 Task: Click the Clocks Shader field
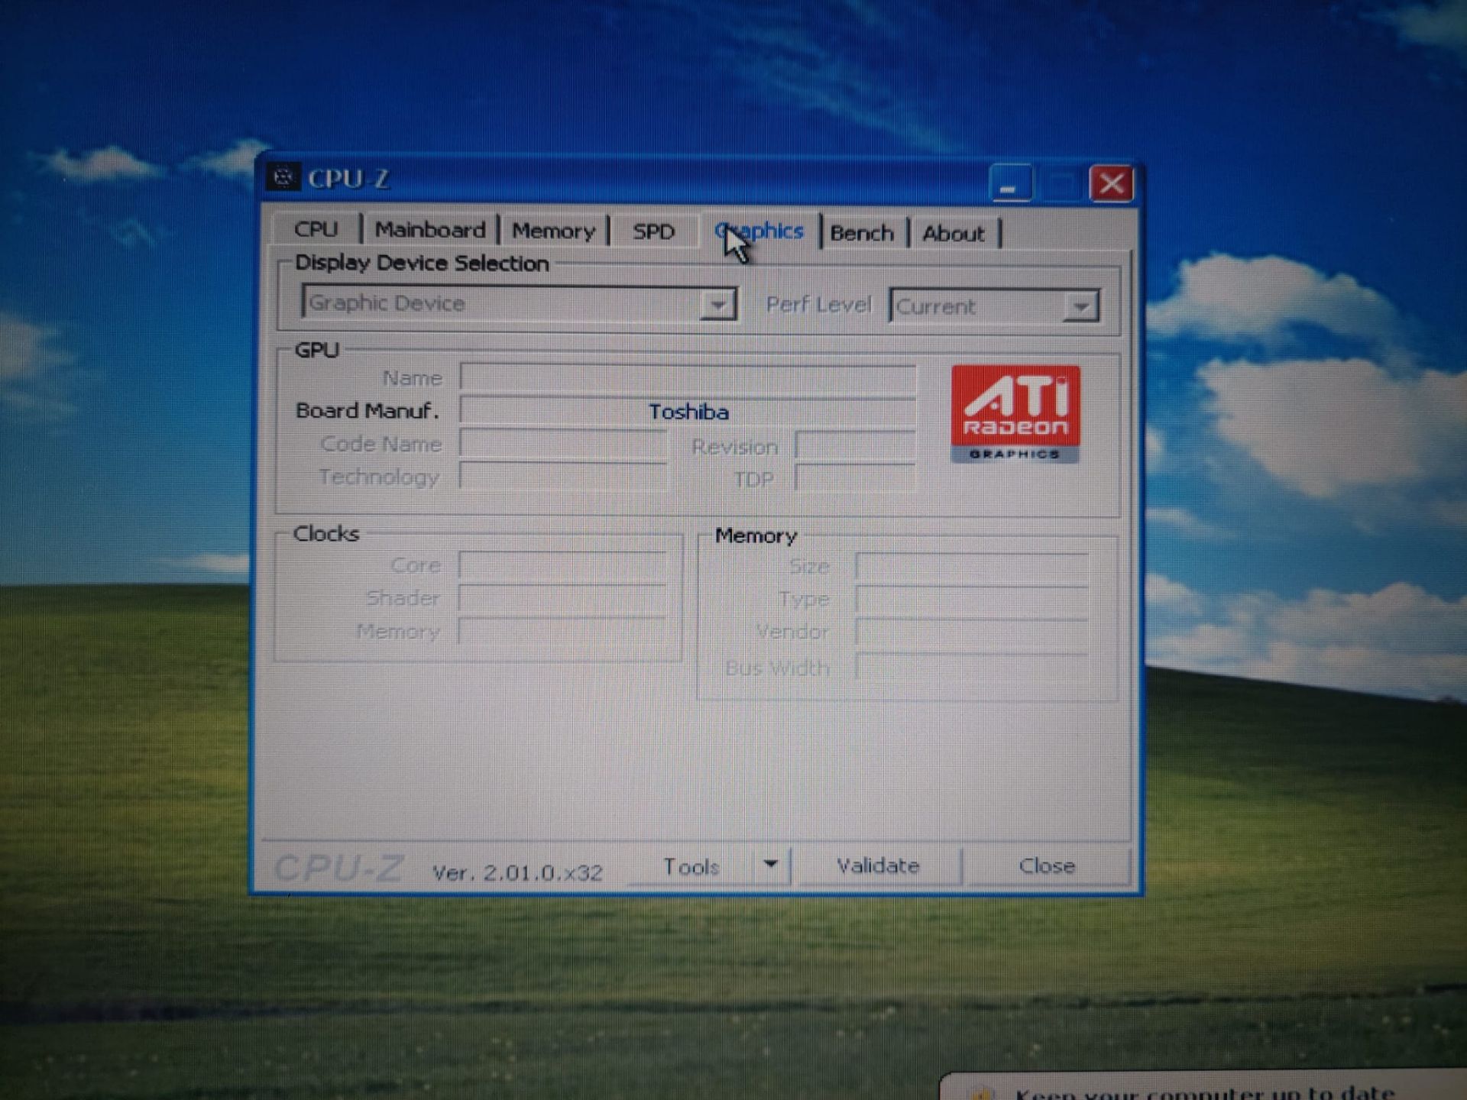coord(563,599)
